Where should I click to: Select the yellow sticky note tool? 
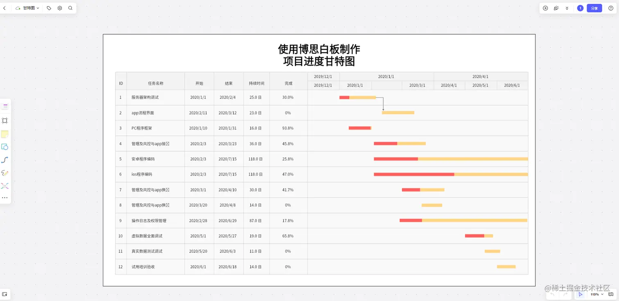click(5, 134)
